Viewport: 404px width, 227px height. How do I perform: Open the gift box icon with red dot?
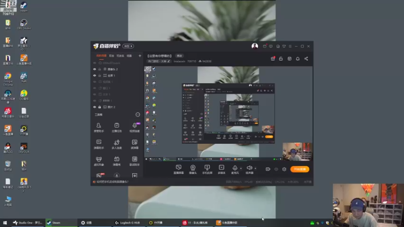[x=273, y=59]
